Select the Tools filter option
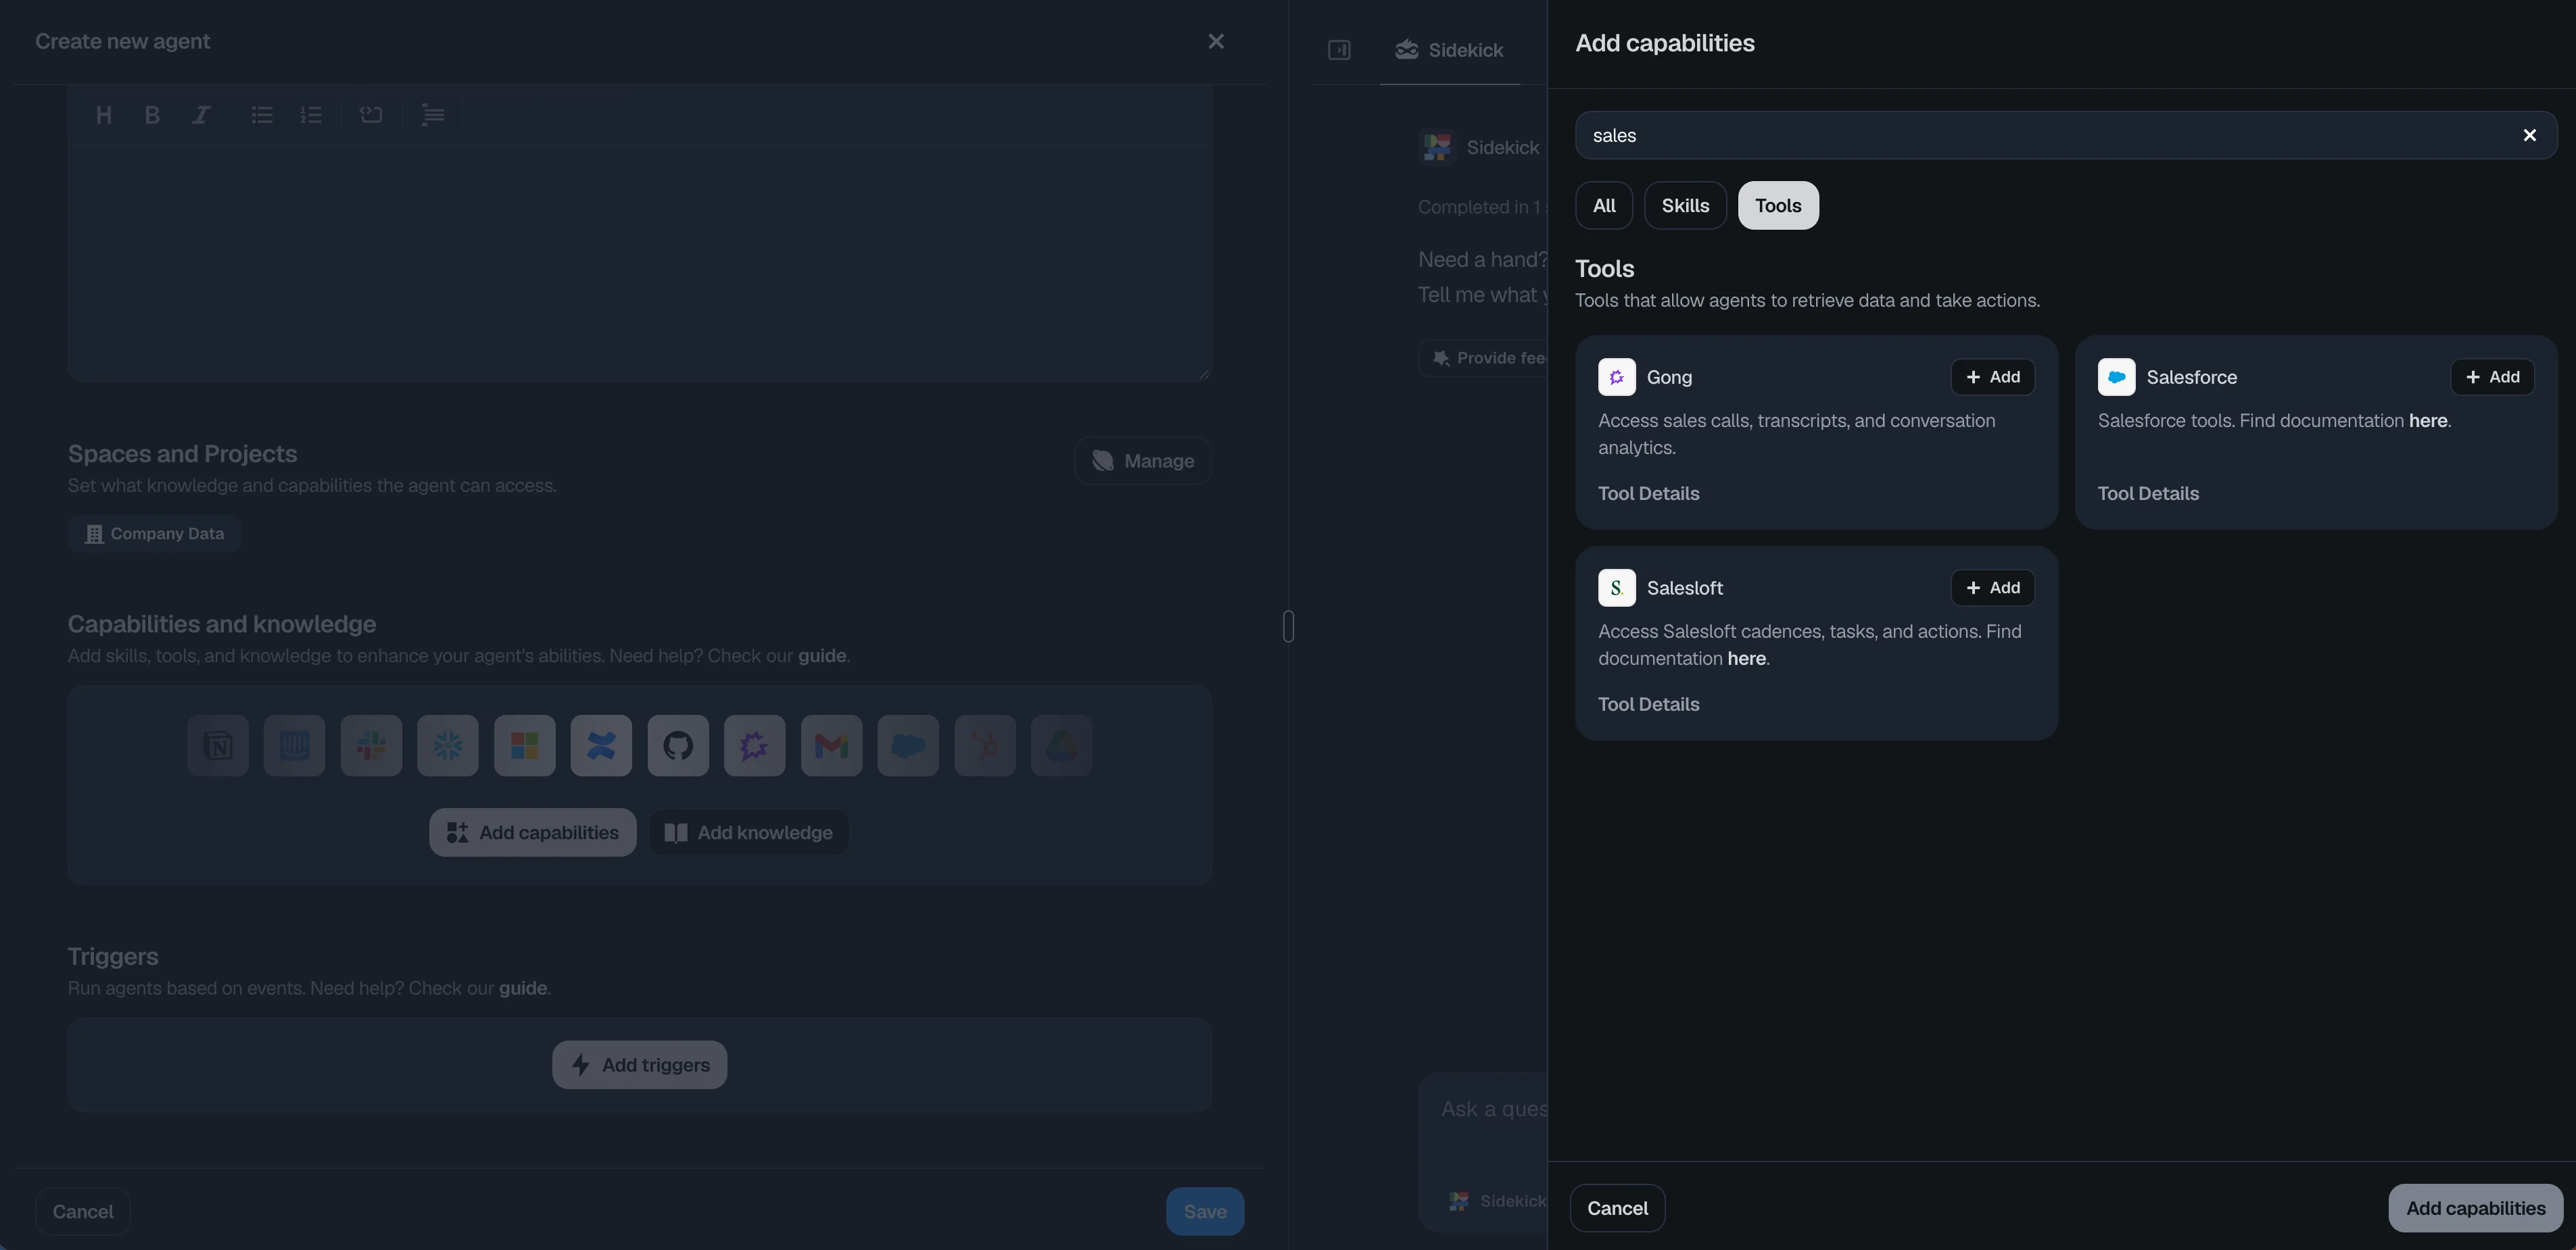 point(1778,205)
